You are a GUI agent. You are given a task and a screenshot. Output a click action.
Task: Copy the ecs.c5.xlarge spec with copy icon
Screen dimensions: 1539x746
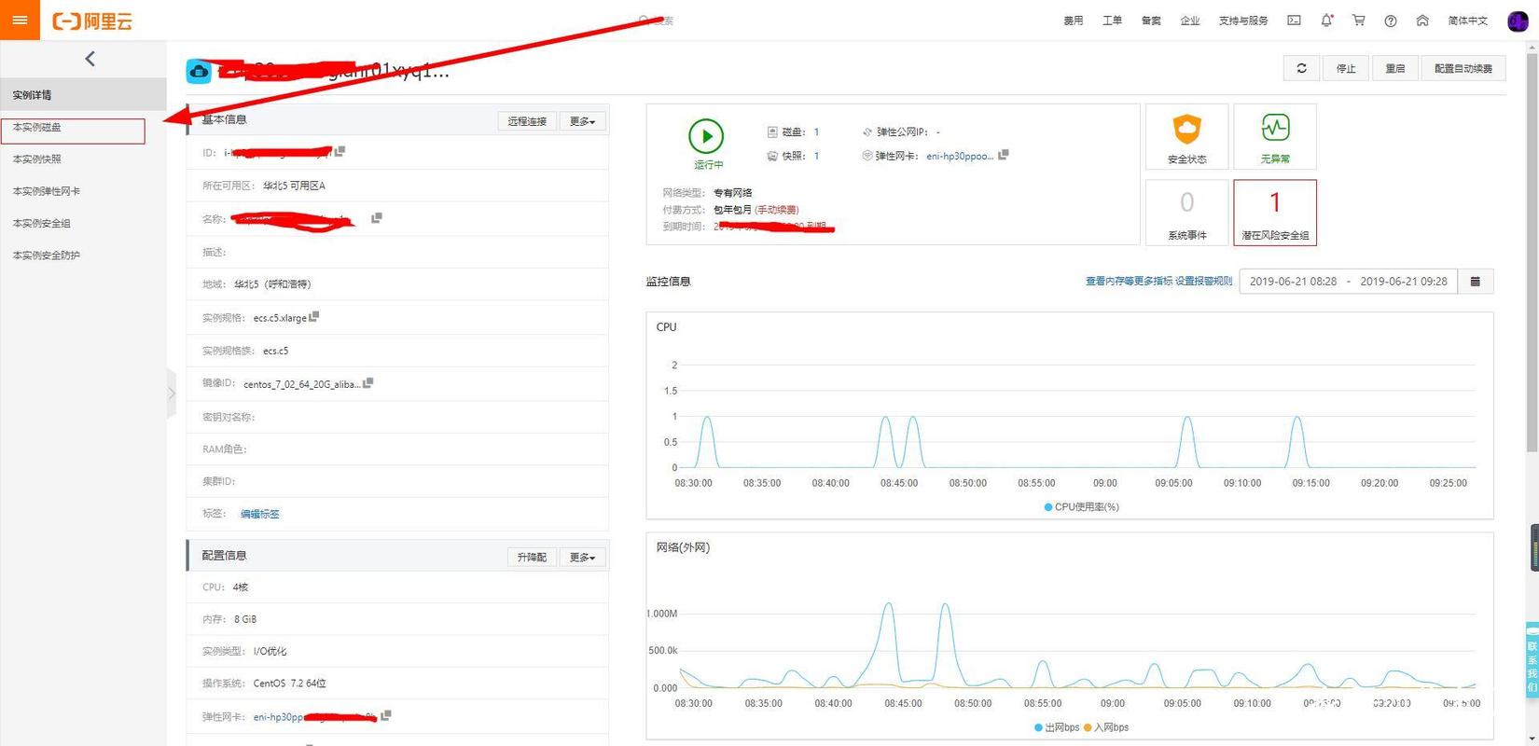[314, 317]
